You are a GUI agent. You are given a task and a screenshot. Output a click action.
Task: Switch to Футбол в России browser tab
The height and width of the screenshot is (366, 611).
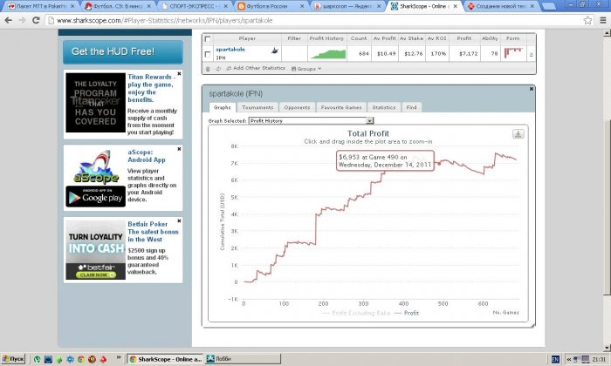(x=271, y=6)
